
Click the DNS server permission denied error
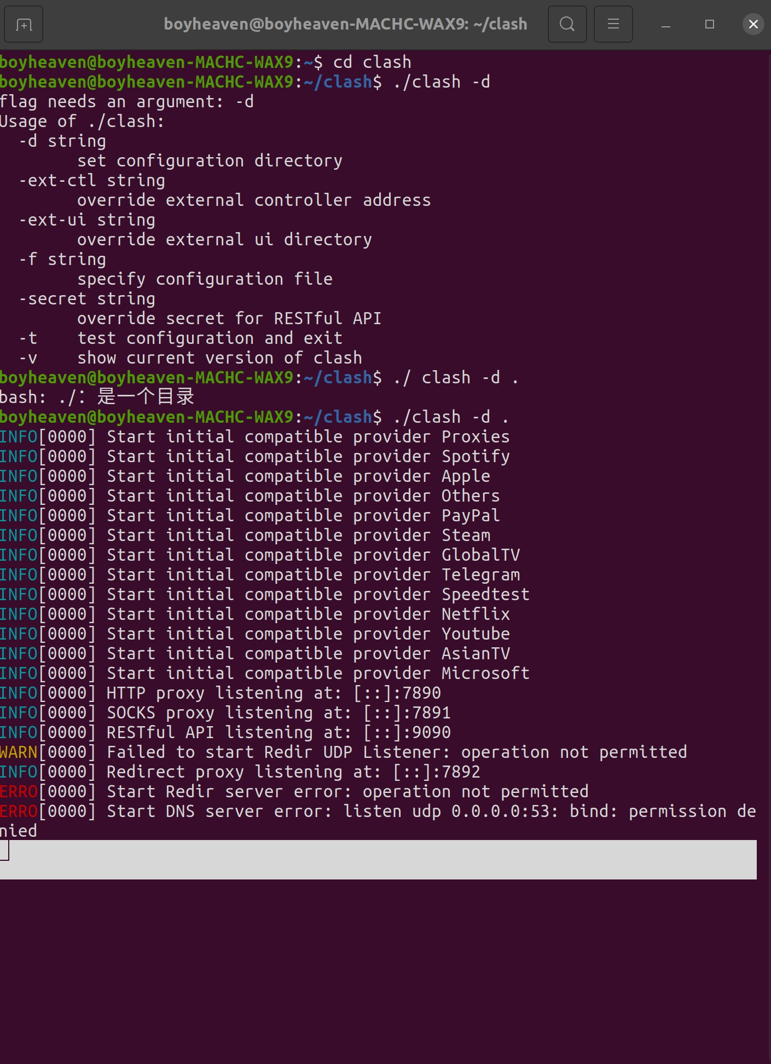[378, 810]
